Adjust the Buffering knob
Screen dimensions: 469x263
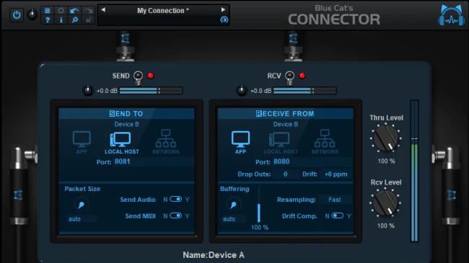(234, 205)
